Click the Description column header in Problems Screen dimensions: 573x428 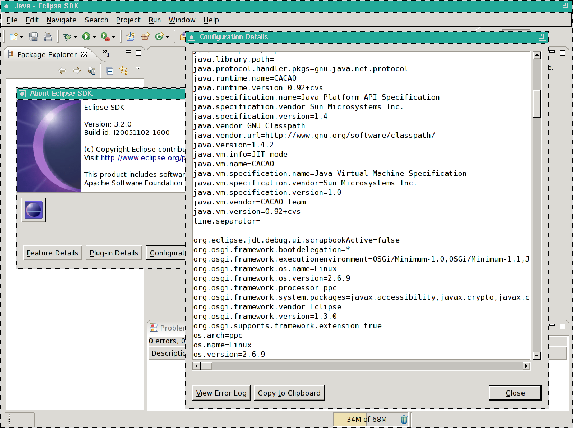[x=168, y=353]
